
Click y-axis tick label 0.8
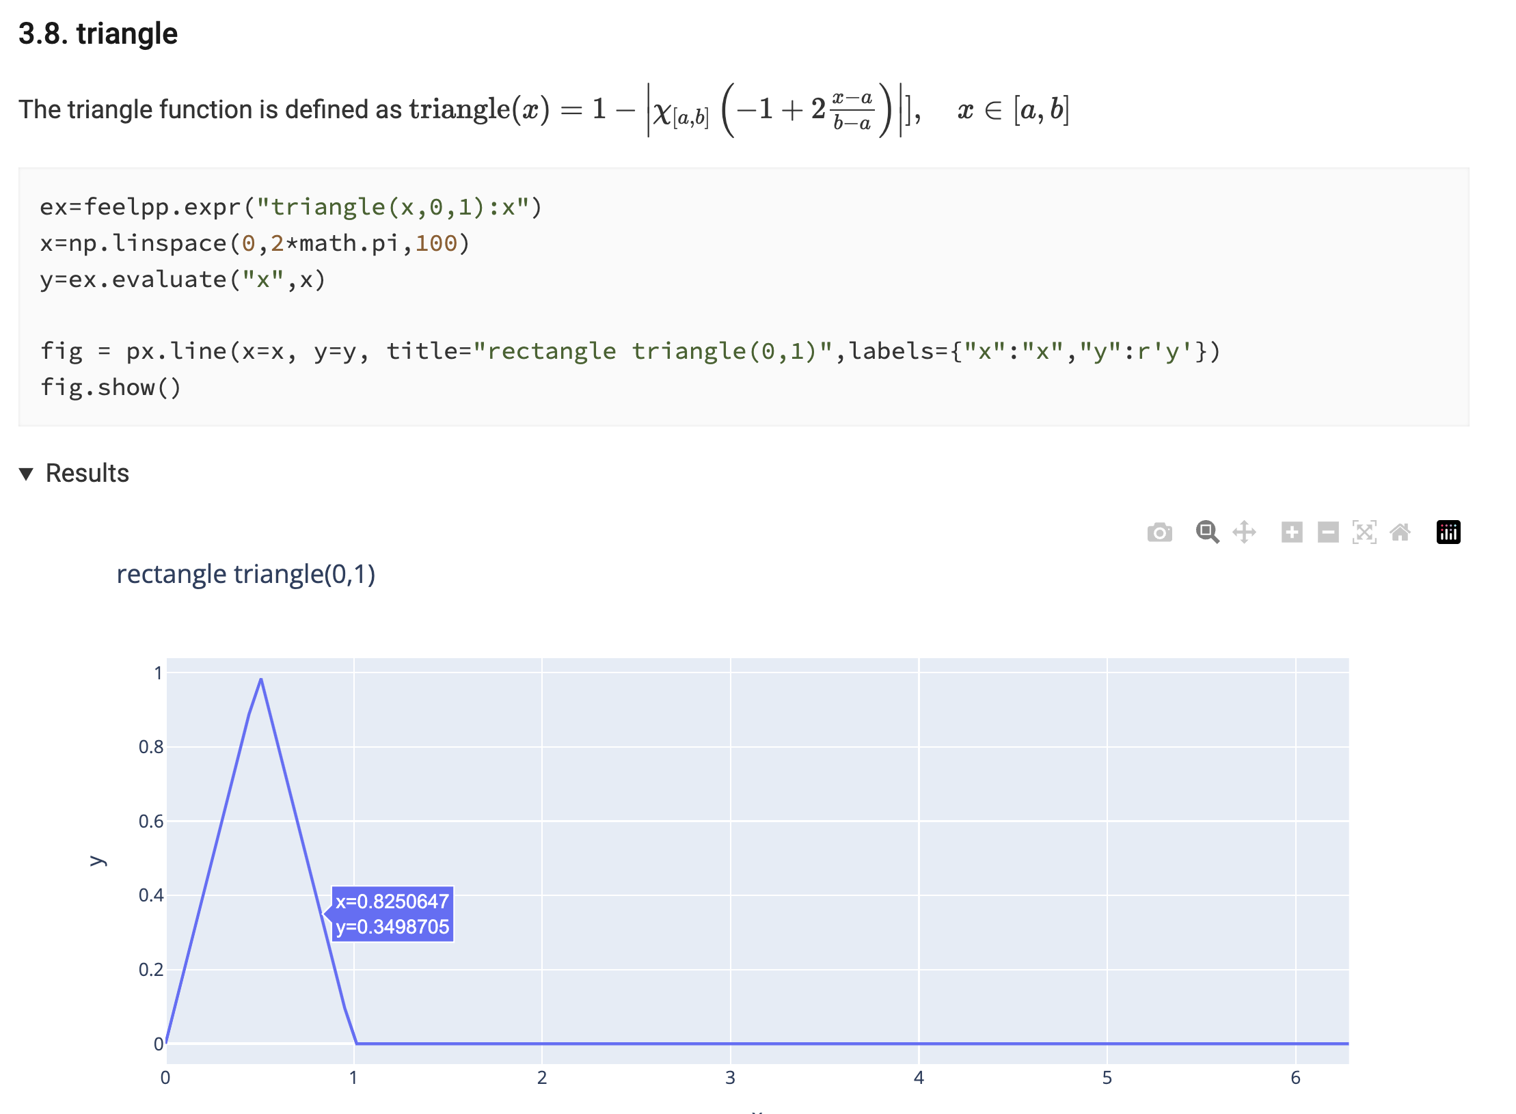click(151, 746)
